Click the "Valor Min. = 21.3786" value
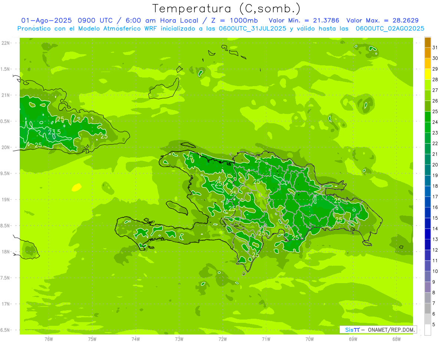Viewport: 445px width, 344px height. click(304, 20)
